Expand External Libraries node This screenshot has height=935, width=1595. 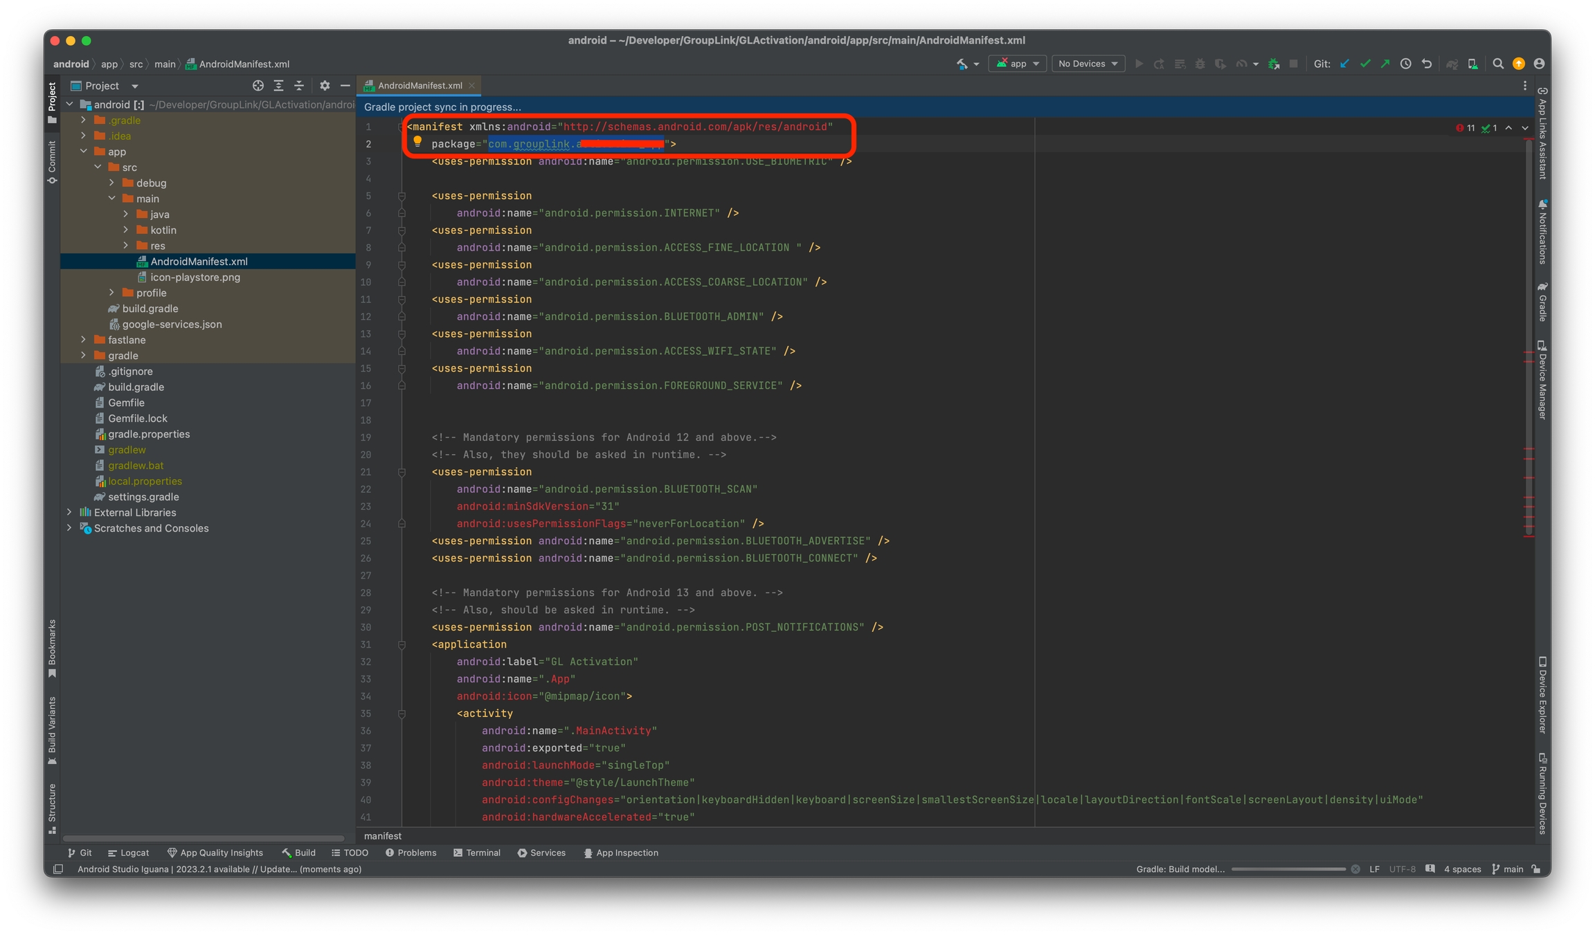coord(69,512)
